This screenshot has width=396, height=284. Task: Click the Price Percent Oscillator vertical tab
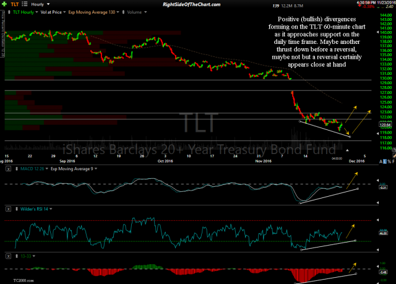tap(2, 33)
